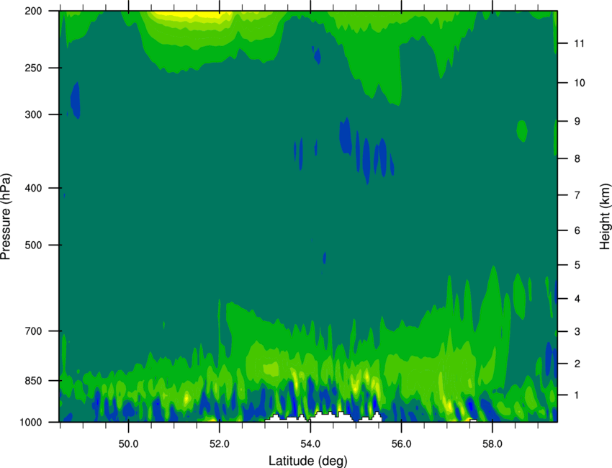This screenshot has height=468, width=612.
Task: Click the white terrain mask near 54° latitude
Action: click(x=332, y=418)
